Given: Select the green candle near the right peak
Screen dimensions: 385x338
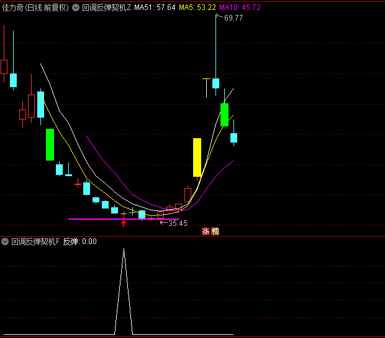Looking at the screenshot, I should click(x=224, y=115).
